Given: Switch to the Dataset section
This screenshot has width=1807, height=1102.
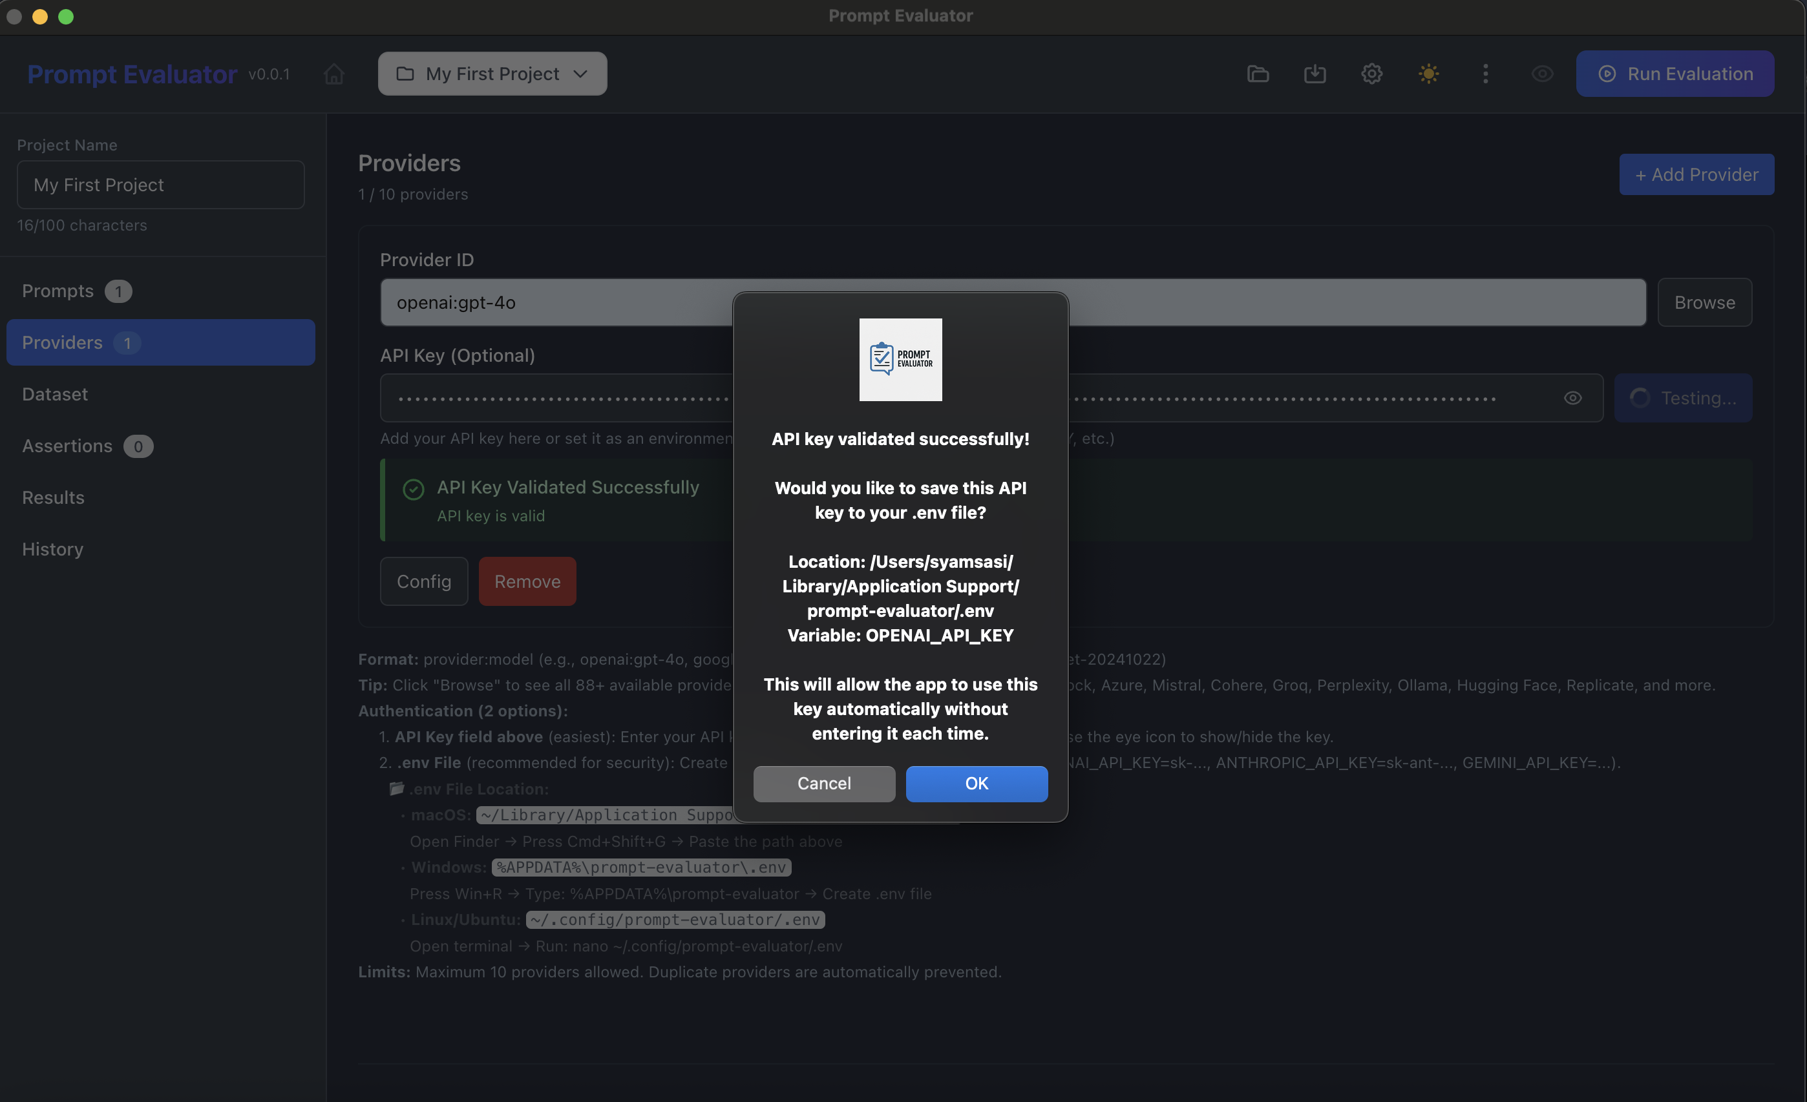Looking at the screenshot, I should (54, 394).
